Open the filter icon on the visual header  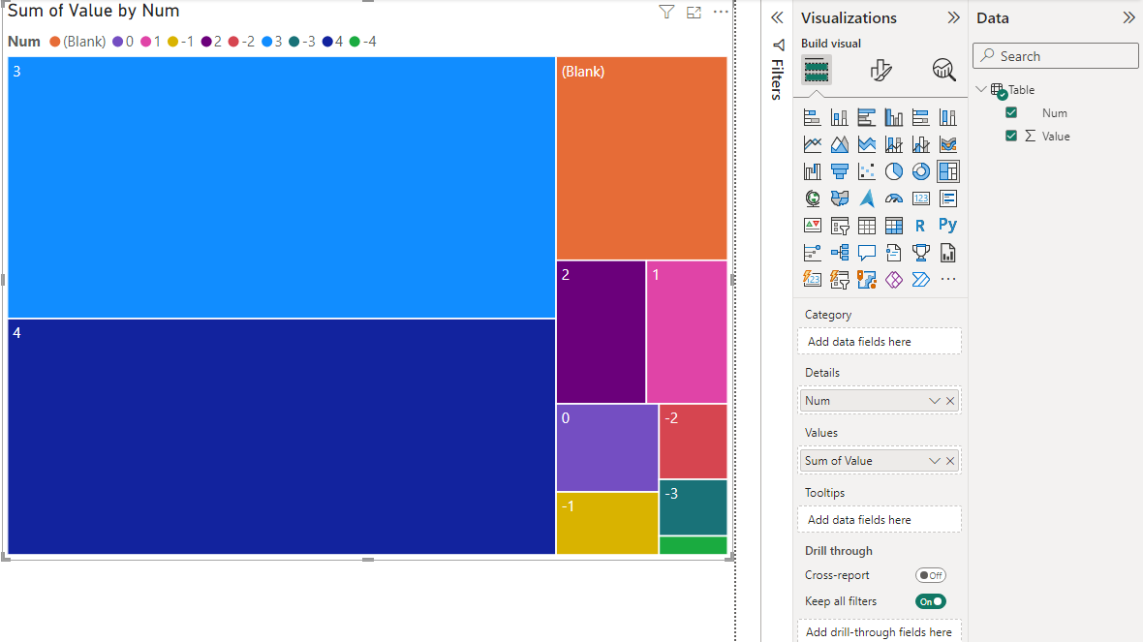tap(666, 12)
